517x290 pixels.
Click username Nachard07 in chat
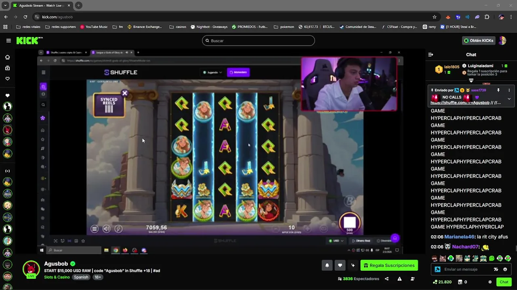[x=465, y=246]
